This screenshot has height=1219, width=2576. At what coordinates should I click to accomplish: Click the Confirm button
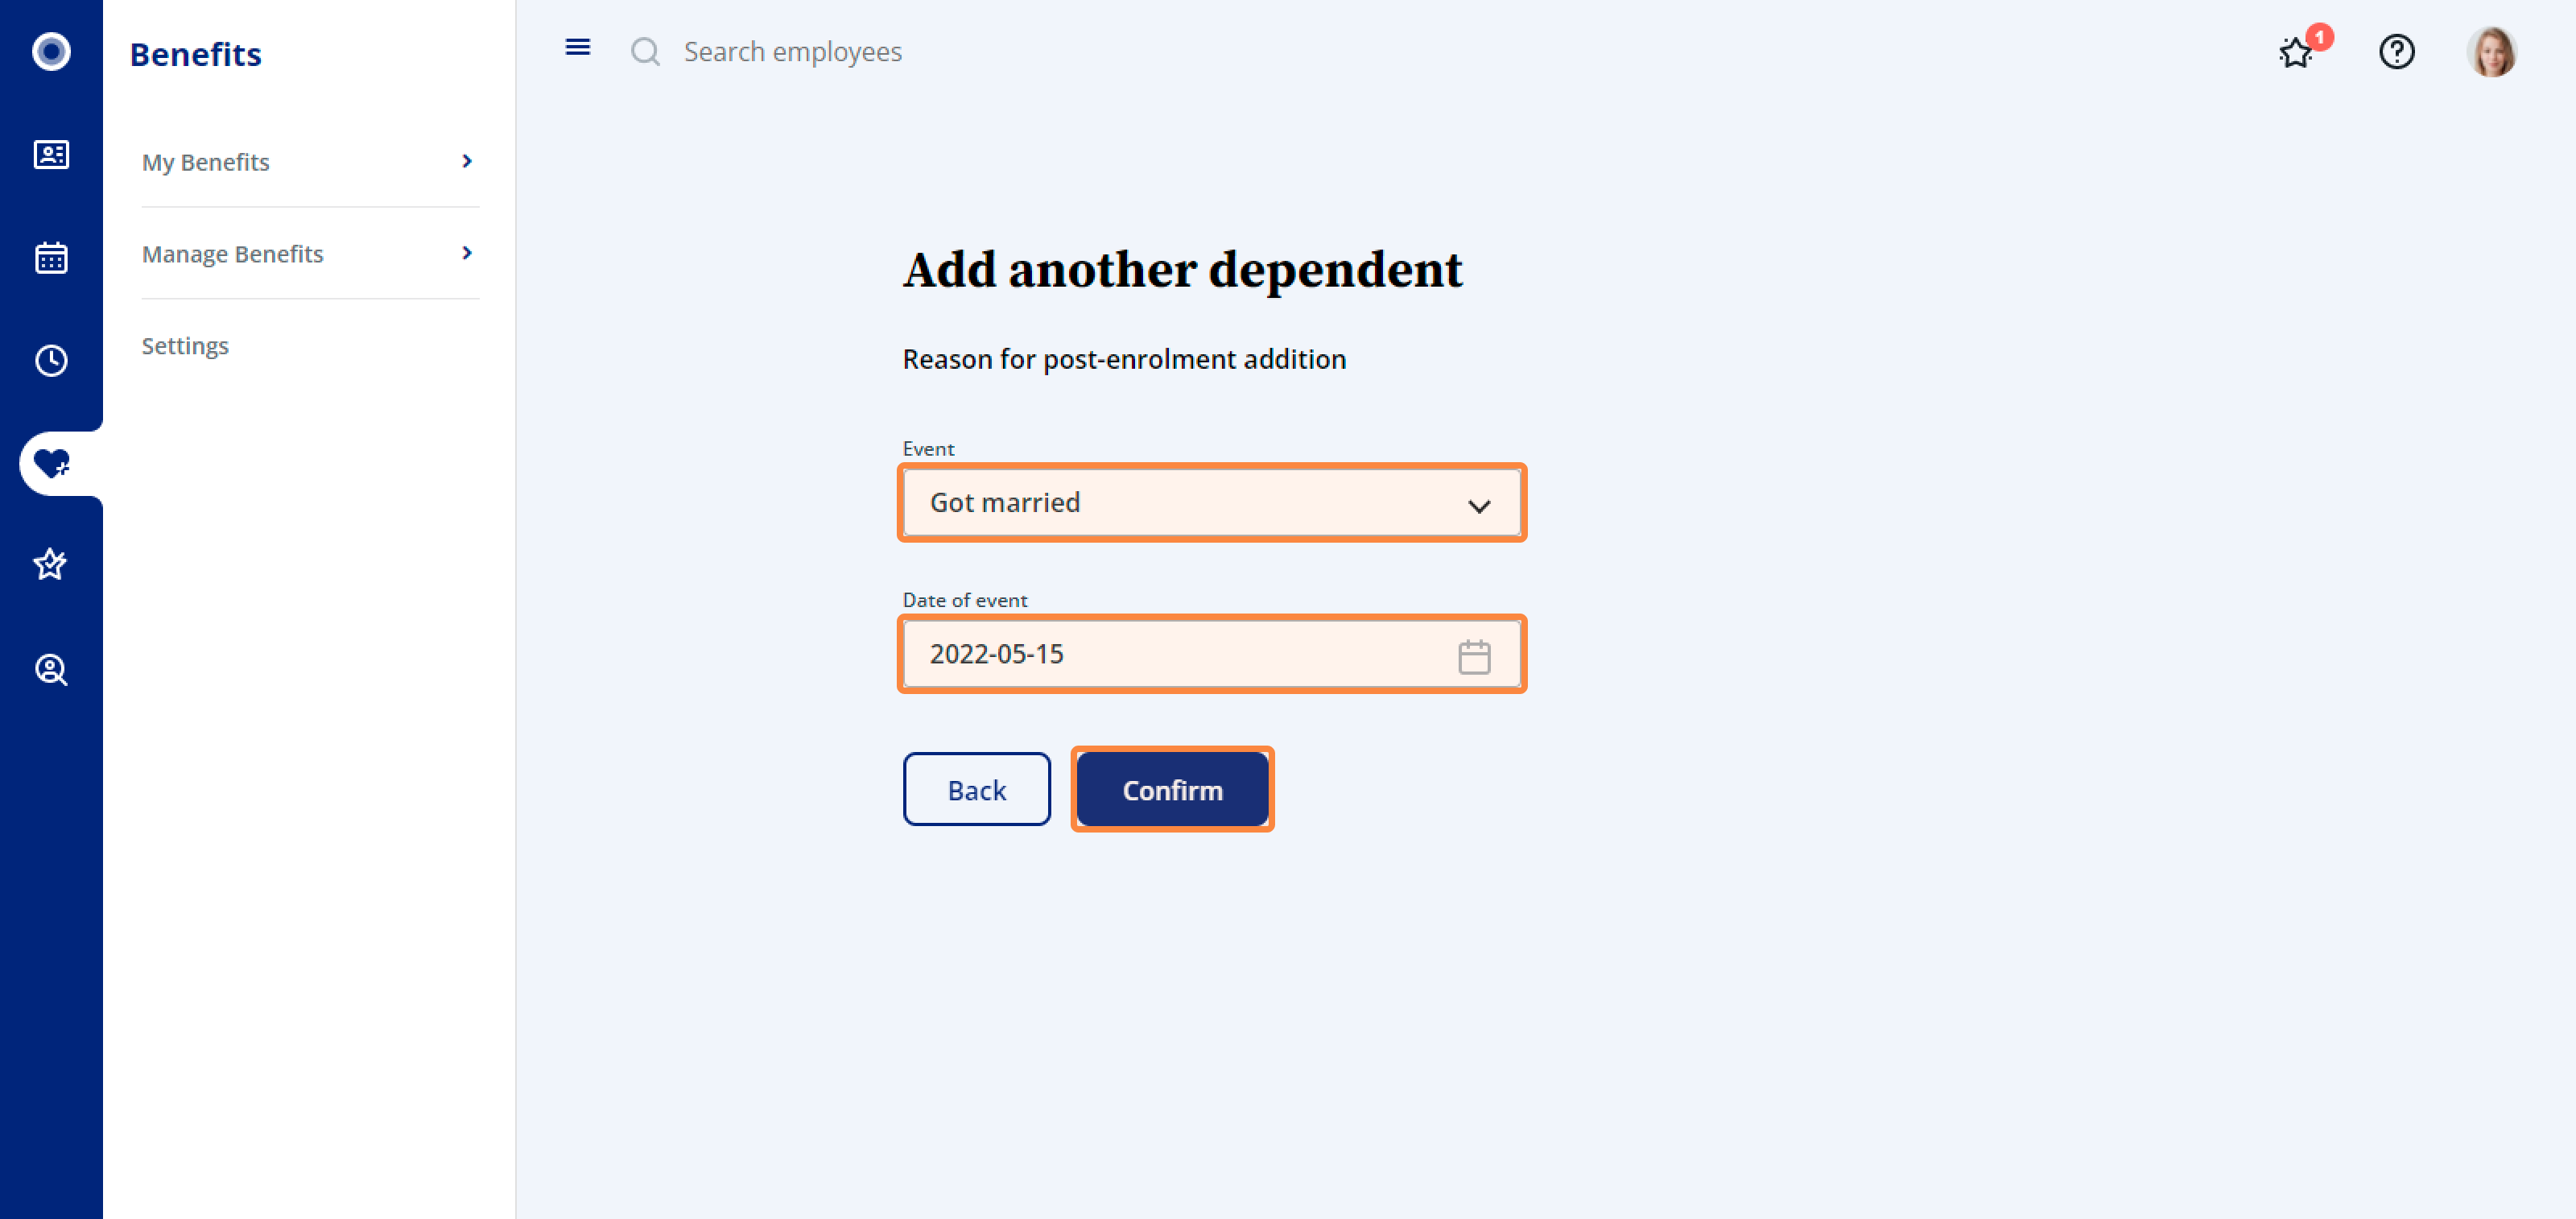coord(1172,789)
